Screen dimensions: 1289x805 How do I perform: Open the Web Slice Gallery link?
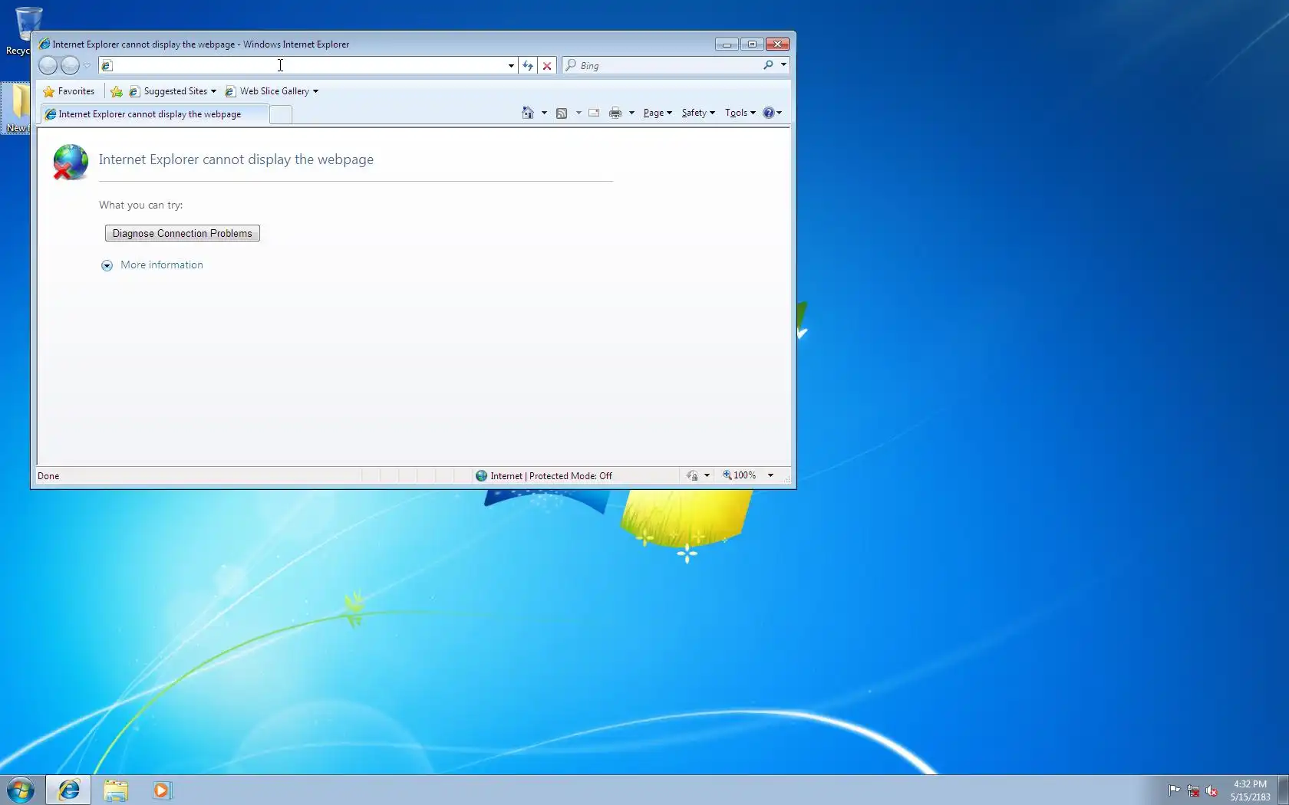(x=272, y=91)
